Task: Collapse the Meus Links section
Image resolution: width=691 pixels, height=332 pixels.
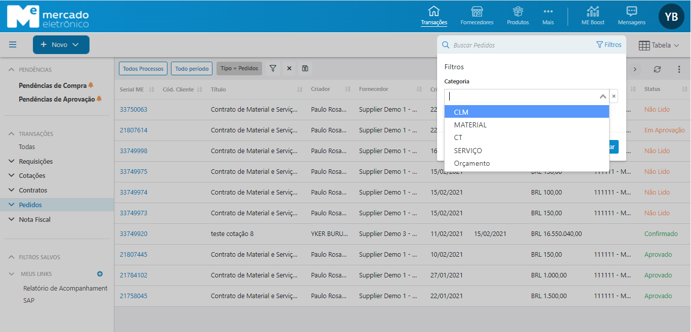Action: pyautogui.click(x=12, y=274)
